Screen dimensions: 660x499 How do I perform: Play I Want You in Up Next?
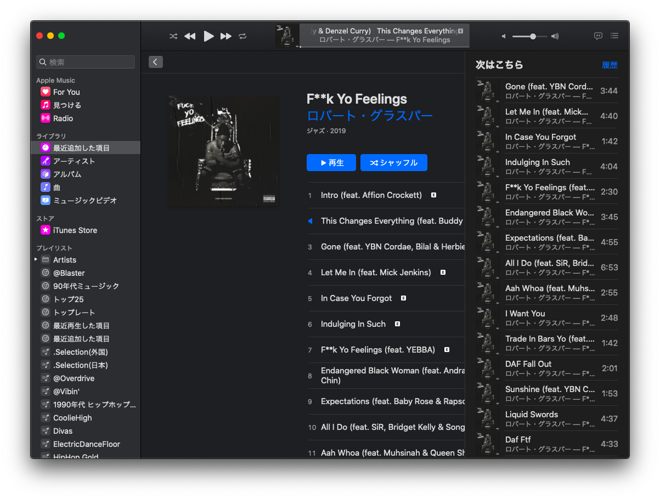[x=547, y=317]
